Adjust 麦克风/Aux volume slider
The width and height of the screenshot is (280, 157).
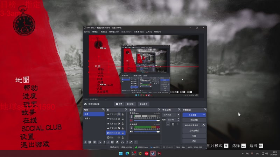pos(147,120)
